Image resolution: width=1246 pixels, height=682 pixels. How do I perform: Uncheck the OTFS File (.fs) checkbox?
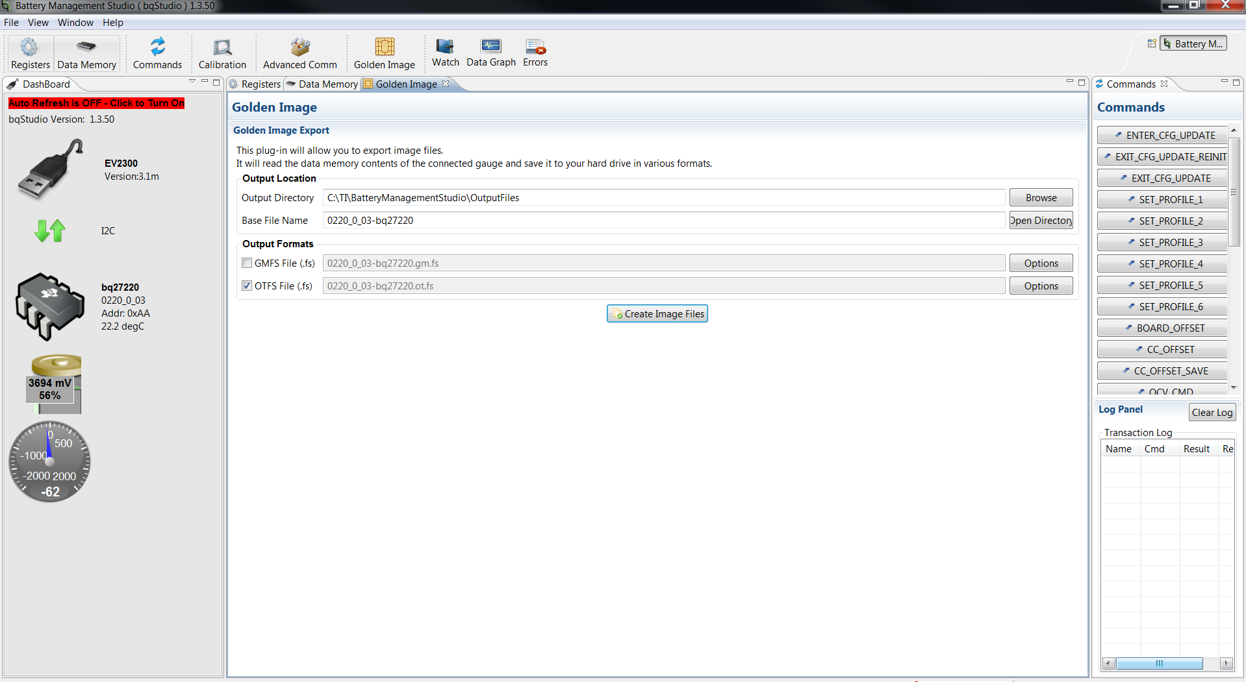coord(246,286)
